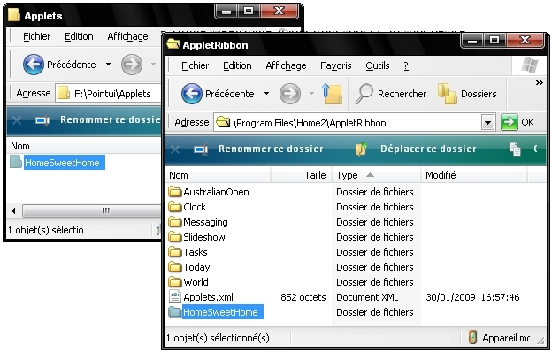The width and height of the screenshot is (552, 352).
Task: Expand the address bar dropdown arrow
Action: pos(487,123)
